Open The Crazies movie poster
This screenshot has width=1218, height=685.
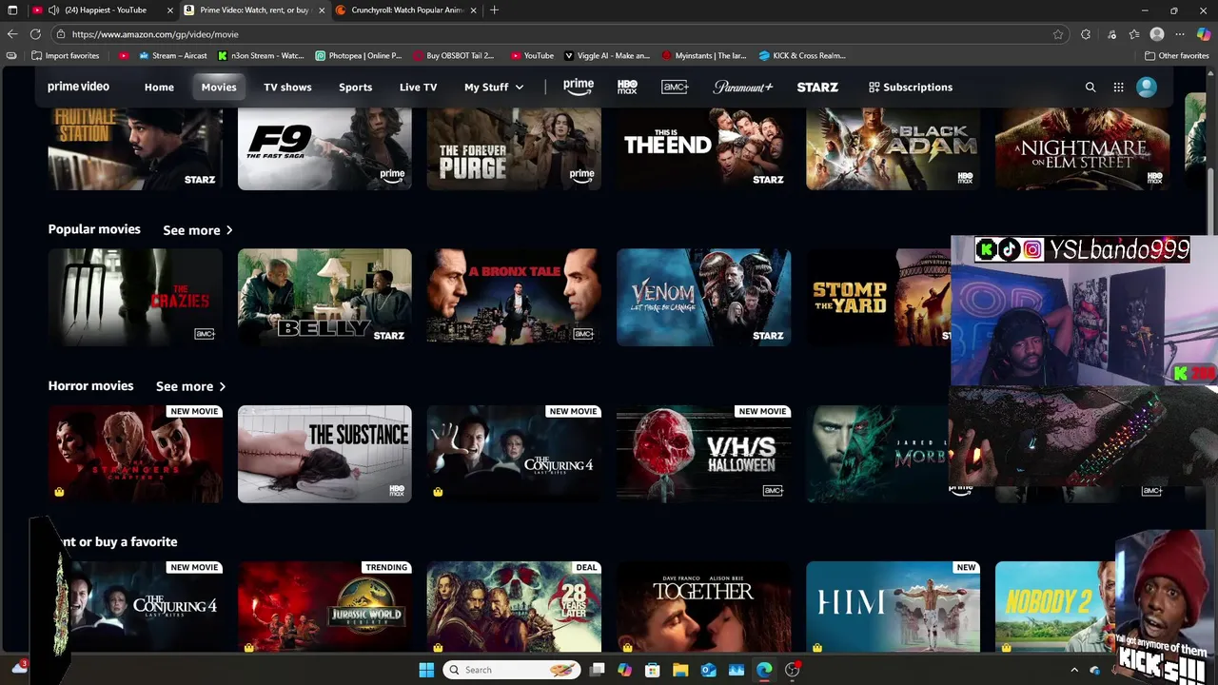(135, 297)
